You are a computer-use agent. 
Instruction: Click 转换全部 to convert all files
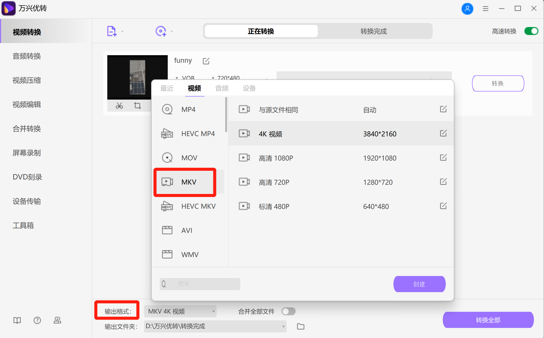coord(488,320)
